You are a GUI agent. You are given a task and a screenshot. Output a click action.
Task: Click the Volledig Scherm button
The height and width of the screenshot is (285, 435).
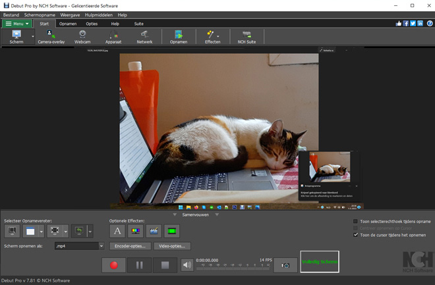pyautogui.click(x=320, y=262)
